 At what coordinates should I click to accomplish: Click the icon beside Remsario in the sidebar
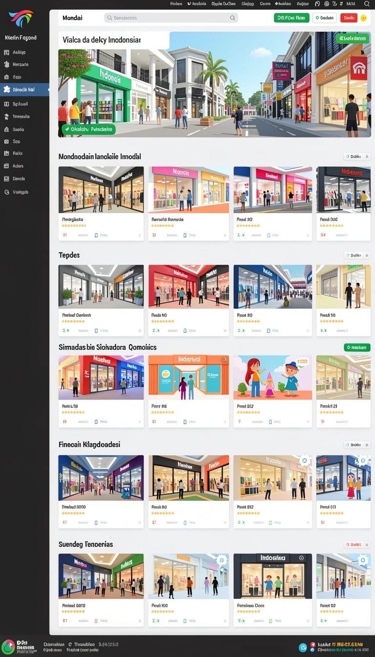click(x=6, y=65)
